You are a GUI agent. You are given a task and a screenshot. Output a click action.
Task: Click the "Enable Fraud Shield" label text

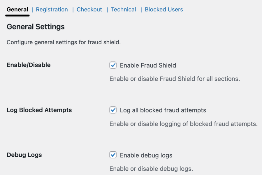click(x=148, y=66)
